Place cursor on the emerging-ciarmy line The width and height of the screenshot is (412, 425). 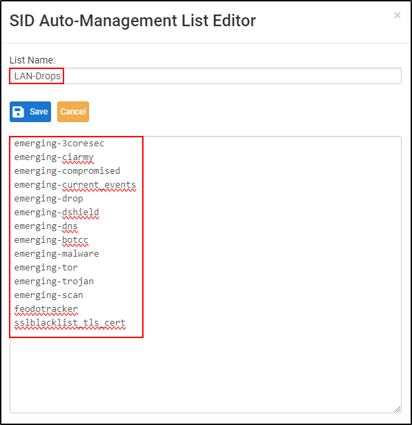click(54, 157)
